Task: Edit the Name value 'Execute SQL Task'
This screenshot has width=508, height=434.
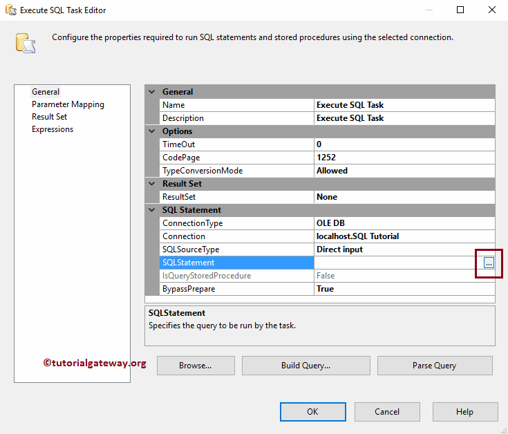Action: click(x=404, y=105)
